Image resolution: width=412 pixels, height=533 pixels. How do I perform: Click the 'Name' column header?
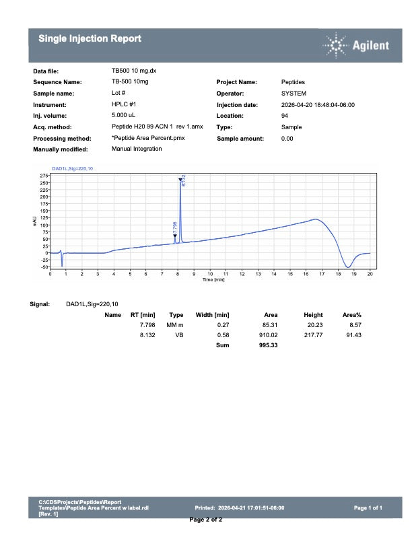[113, 315]
